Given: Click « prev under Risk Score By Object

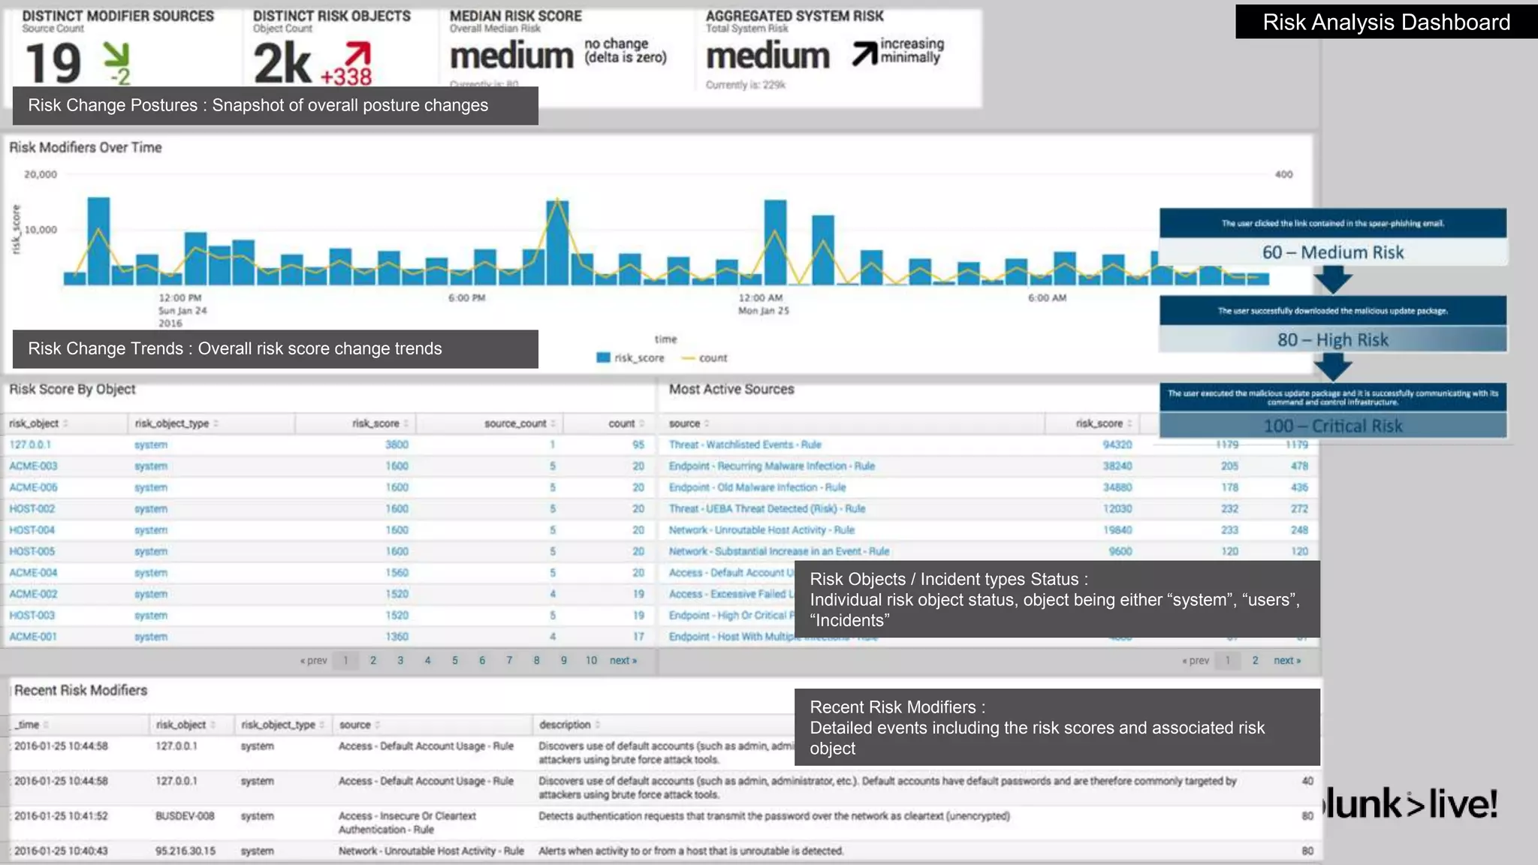Looking at the screenshot, I should tap(314, 661).
